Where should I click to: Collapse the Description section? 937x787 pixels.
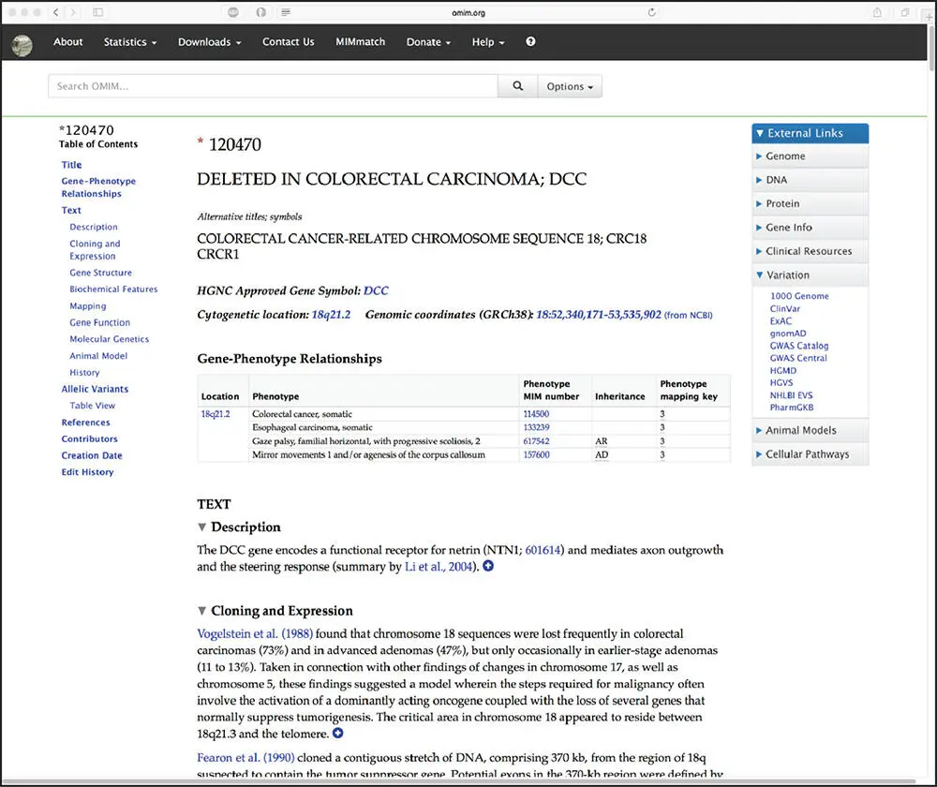(203, 527)
